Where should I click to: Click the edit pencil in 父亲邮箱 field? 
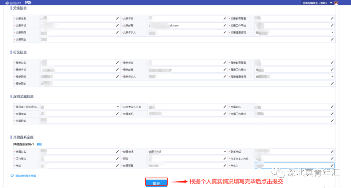225,26
